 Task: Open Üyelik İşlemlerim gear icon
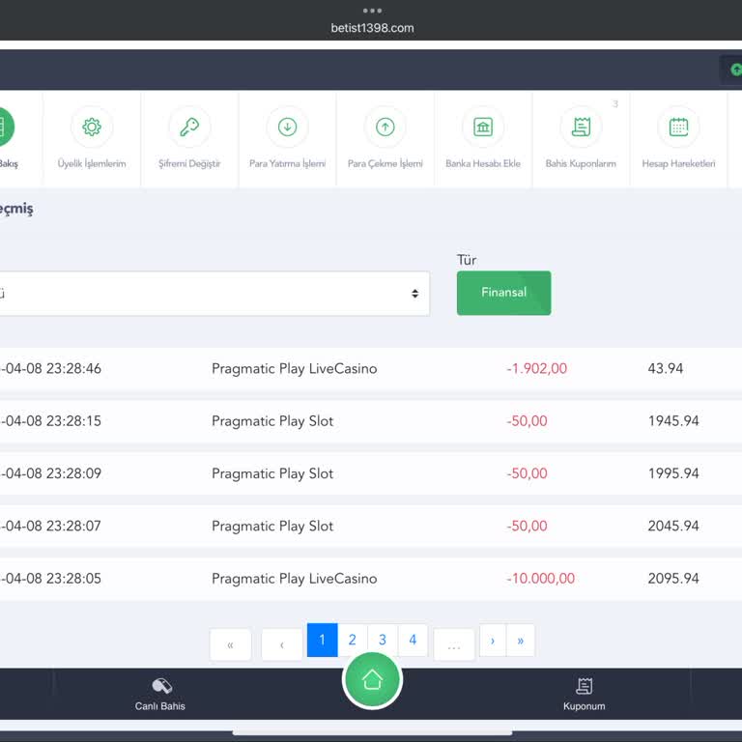pyautogui.click(x=92, y=127)
